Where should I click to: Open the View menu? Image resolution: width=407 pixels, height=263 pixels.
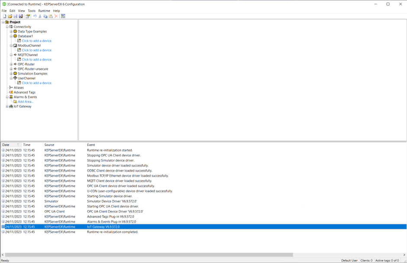point(21,11)
